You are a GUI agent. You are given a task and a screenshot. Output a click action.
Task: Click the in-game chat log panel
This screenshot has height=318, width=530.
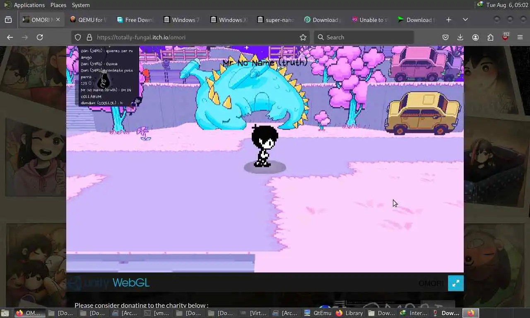click(x=108, y=76)
